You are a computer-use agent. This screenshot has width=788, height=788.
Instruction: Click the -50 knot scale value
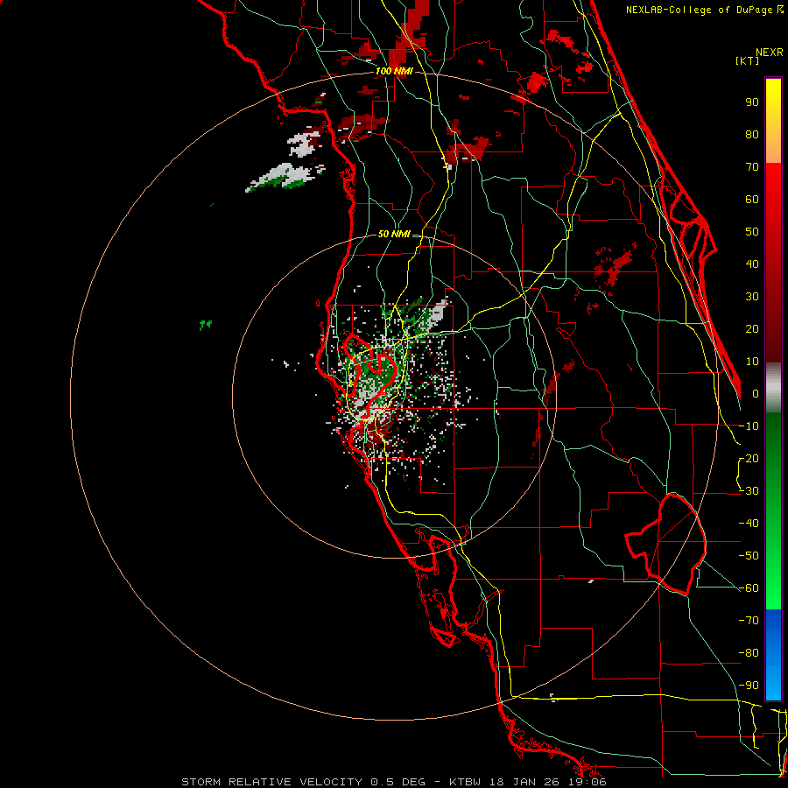point(749,556)
